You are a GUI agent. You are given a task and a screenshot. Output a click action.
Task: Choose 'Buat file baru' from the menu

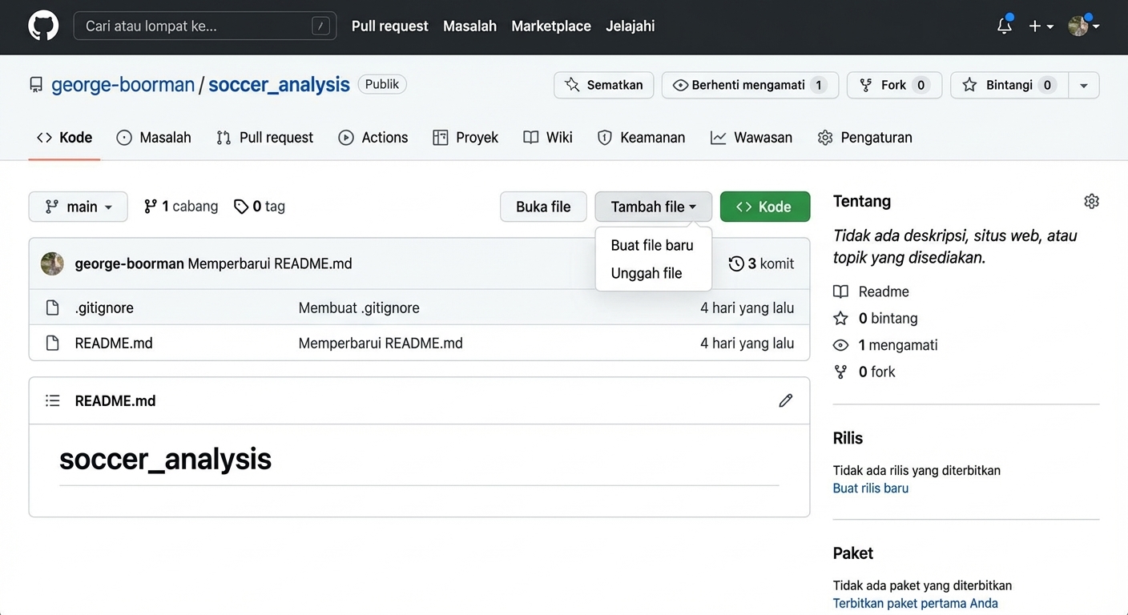point(652,245)
